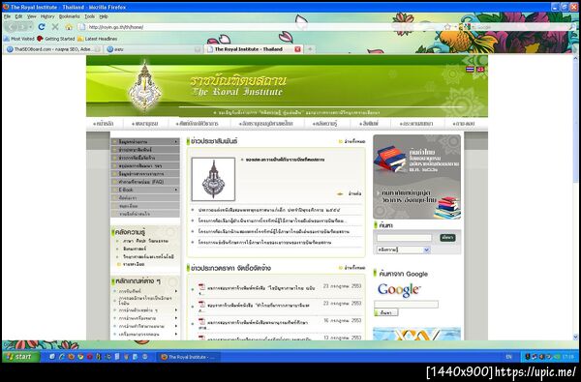Click the page vertical scrollbar down arrow

coord(575,337)
